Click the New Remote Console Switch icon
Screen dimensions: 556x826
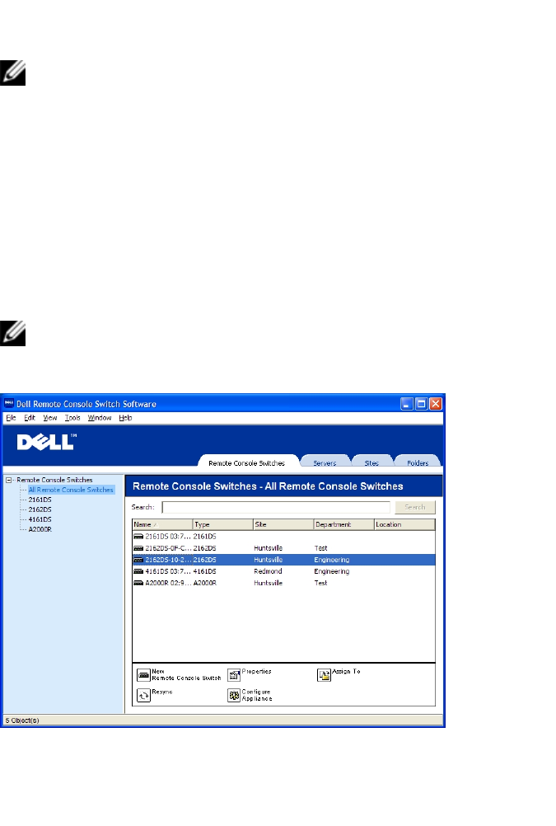pyautogui.click(x=143, y=675)
